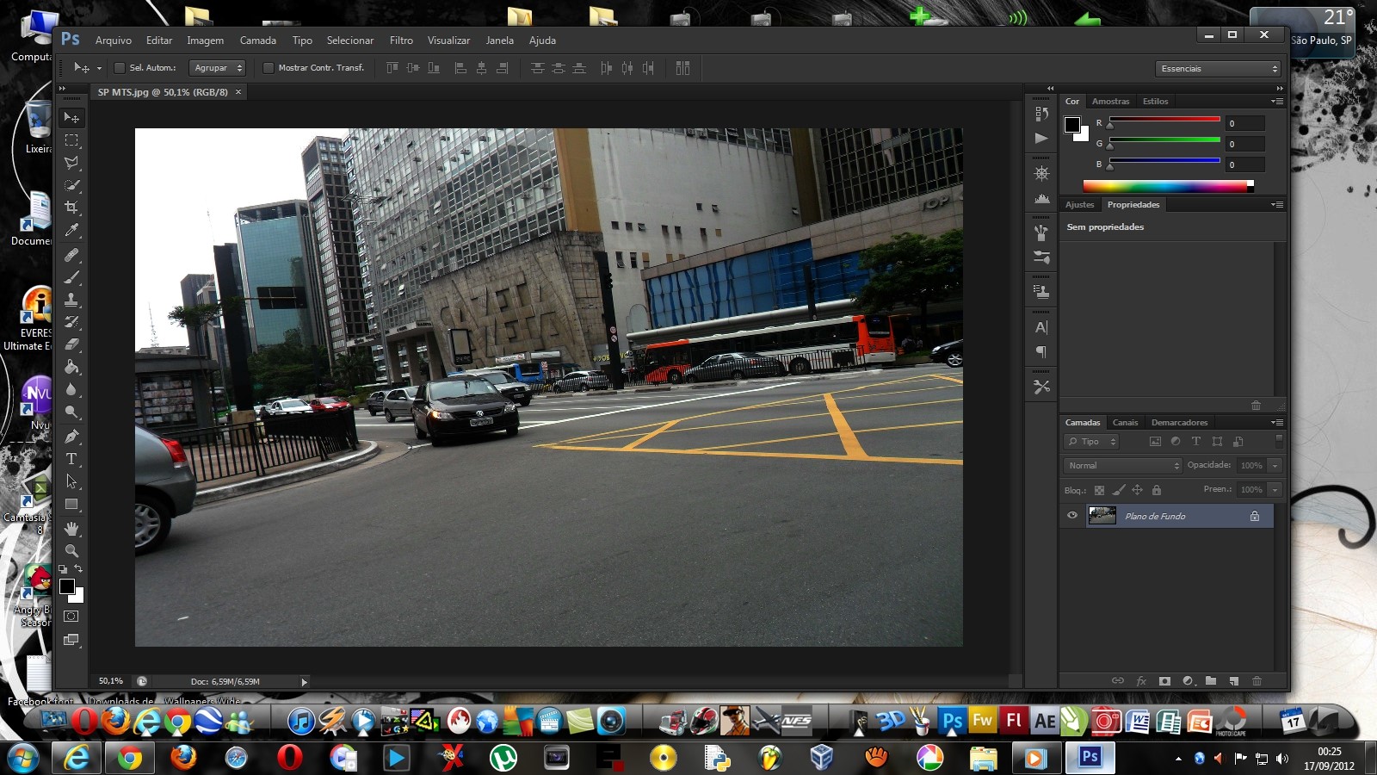Toggle lock transparent pixels in Bloq.

(1099, 490)
